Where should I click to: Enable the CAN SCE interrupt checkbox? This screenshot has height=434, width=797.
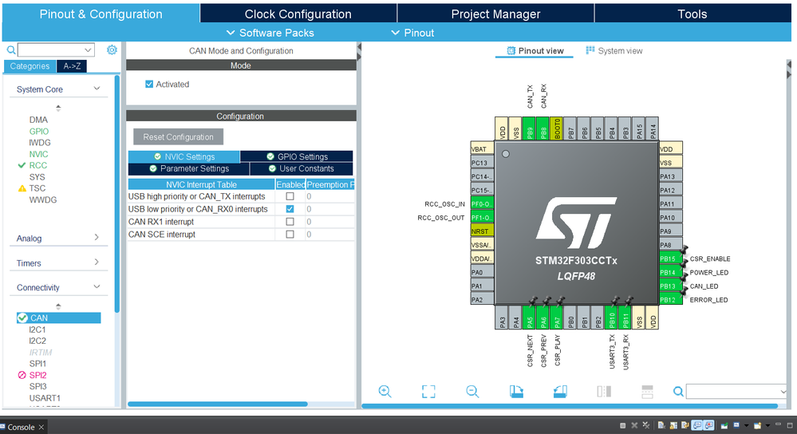(x=290, y=235)
